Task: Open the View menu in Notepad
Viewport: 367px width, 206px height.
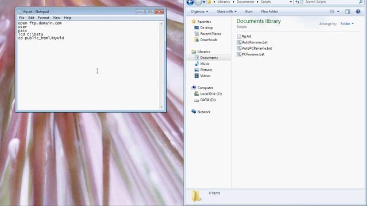Action: pyautogui.click(x=56, y=18)
